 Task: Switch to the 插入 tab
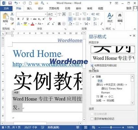29,8
